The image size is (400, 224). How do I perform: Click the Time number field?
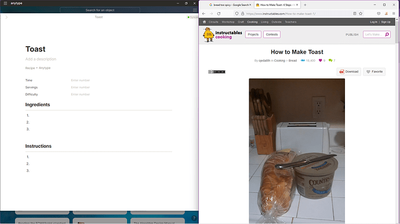81,80
